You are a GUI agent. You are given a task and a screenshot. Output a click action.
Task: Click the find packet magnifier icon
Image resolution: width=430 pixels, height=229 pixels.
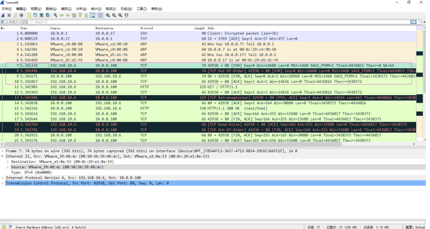pyautogui.click(x=56, y=16)
